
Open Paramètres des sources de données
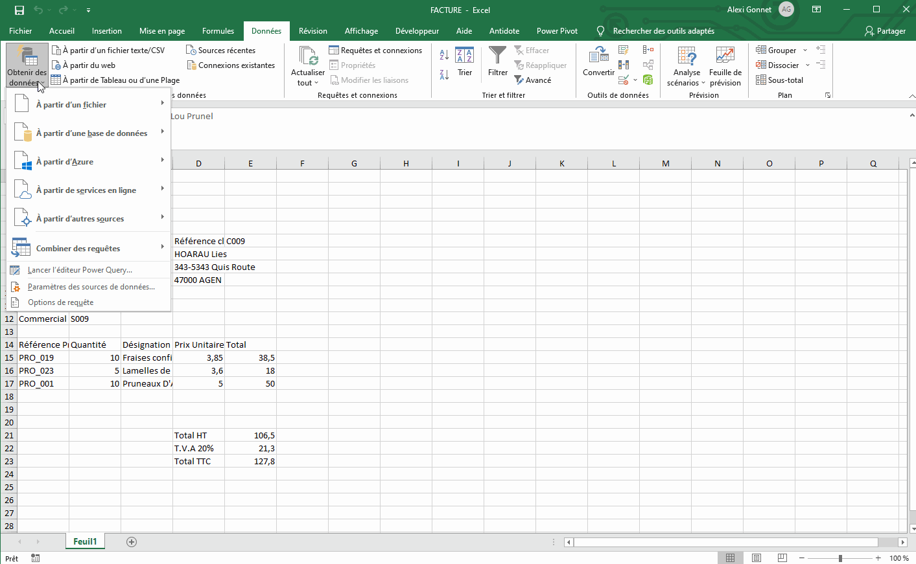click(89, 287)
